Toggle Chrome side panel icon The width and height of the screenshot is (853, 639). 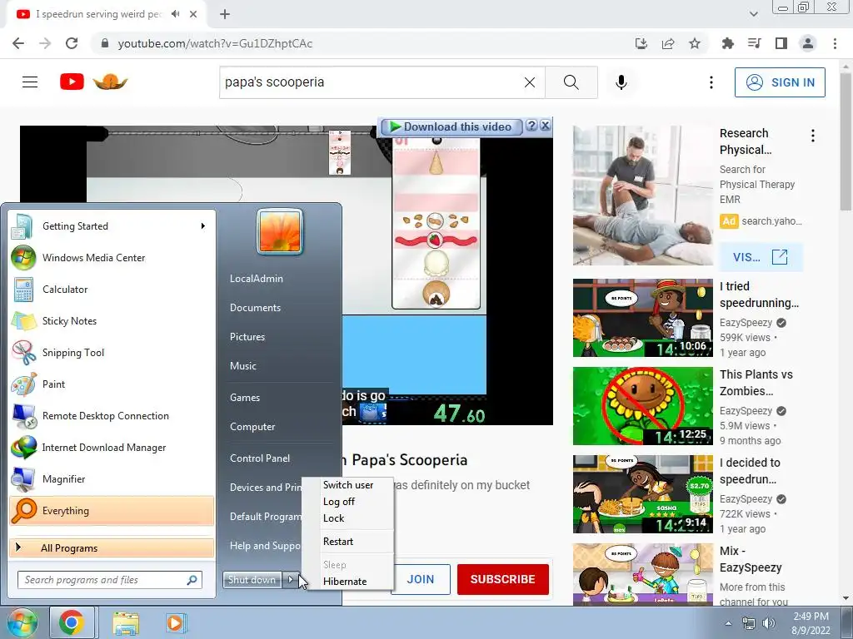coord(781,43)
